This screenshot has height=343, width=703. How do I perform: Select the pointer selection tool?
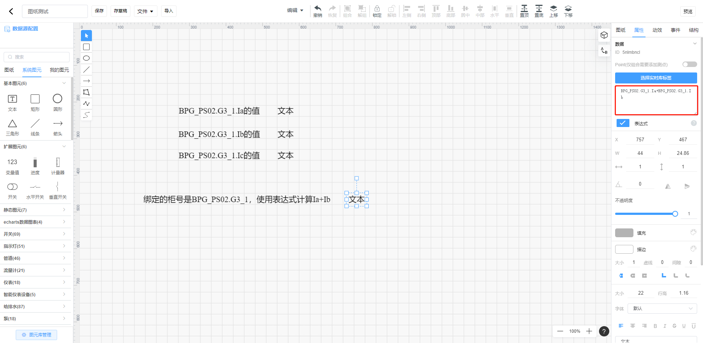[86, 36]
